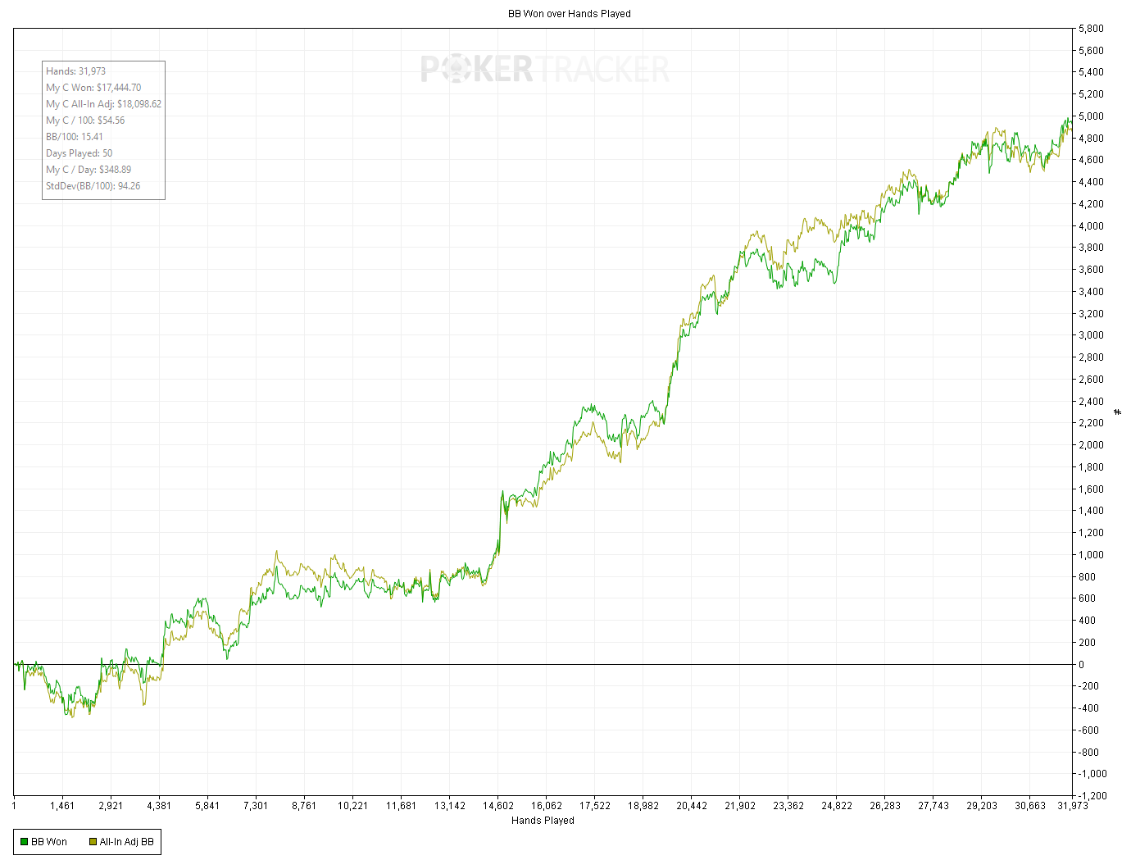The image size is (1131, 860).
Task: Click the 7,301 x-axis label
Action: pyautogui.click(x=256, y=806)
